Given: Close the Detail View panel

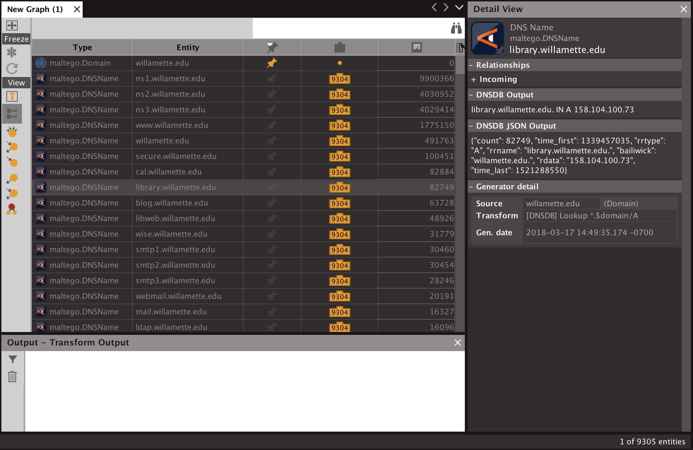Looking at the screenshot, I should pyautogui.click(x=684, y=9).
